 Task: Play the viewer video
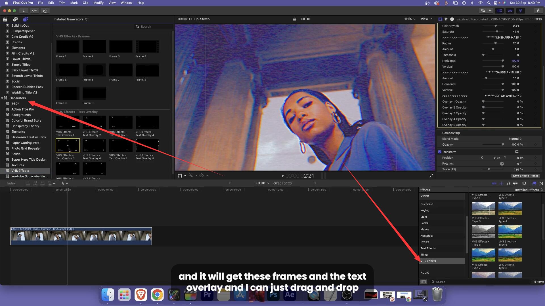283,176
